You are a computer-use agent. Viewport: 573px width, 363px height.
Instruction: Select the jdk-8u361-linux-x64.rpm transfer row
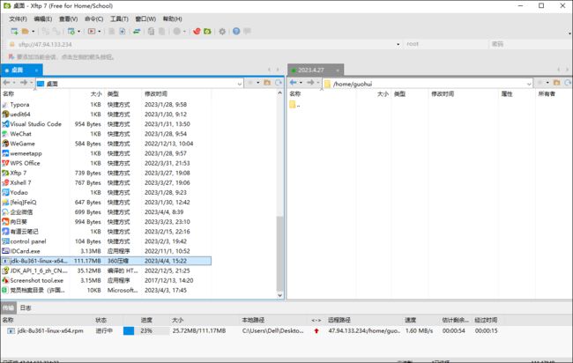coord(252,331)
